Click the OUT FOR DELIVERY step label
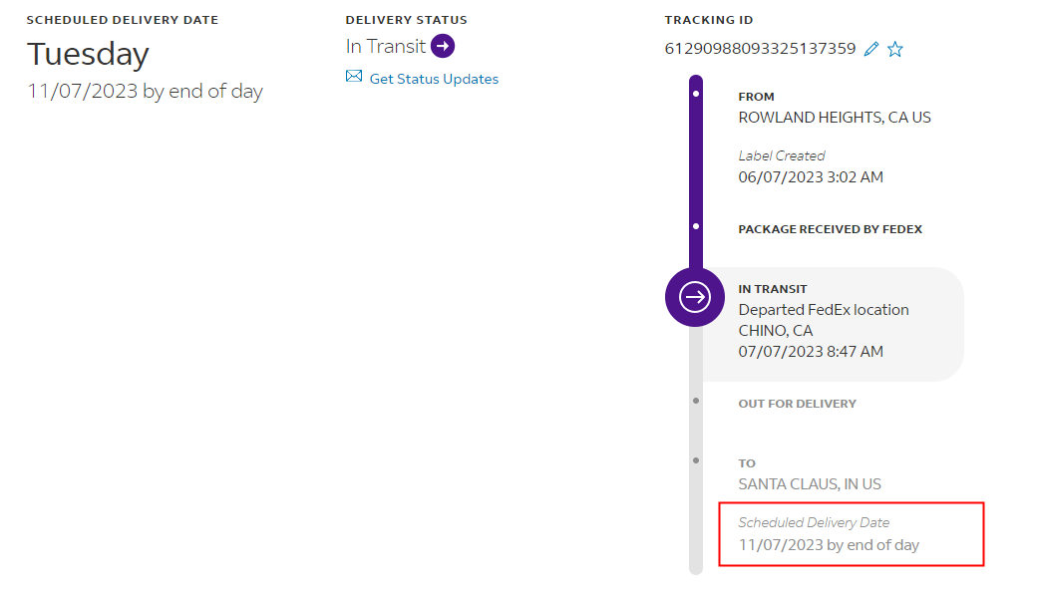Viewport: 1038px width, 595px height. coord(797,404)
